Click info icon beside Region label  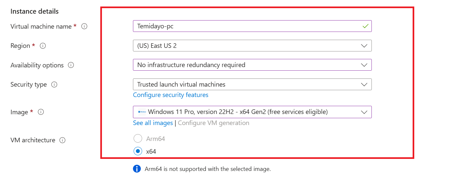click(x=43, y=46)
